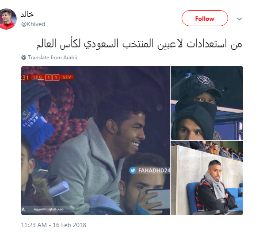This screenshot has height=232, width=278.
Task: Click the cap logo in top-right photo
Action: point(204,80)
